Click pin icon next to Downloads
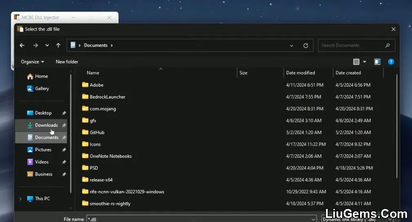 [64, 125]
